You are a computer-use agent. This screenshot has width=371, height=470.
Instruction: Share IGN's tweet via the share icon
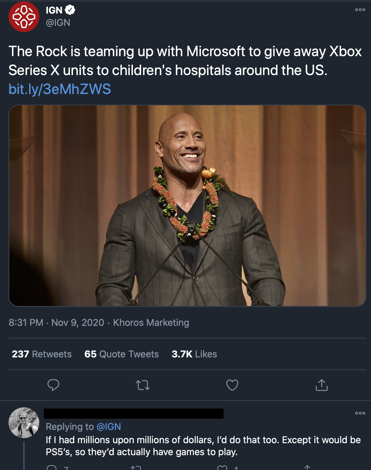(x=322, y=384)
